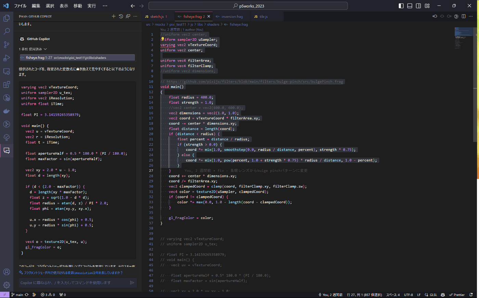This screenshot has height=298, width=479.
Task: Open the 表示 menu
Action: 64,6
